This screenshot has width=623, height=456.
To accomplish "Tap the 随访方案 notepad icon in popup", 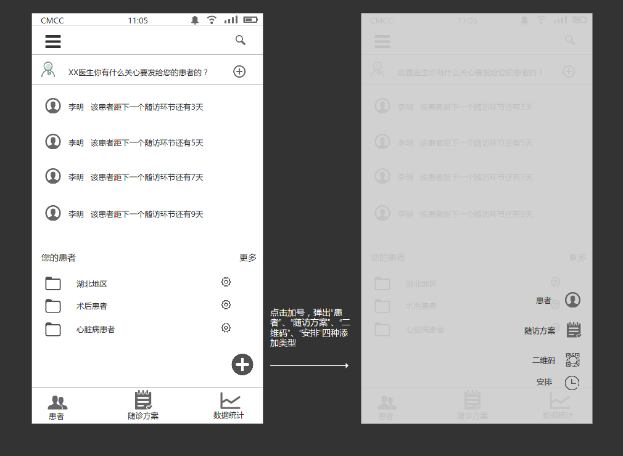I will tap(573, 330).
